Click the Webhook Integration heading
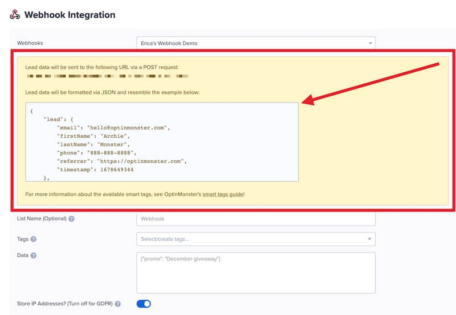456x315 pixels. tap(70, 15)
